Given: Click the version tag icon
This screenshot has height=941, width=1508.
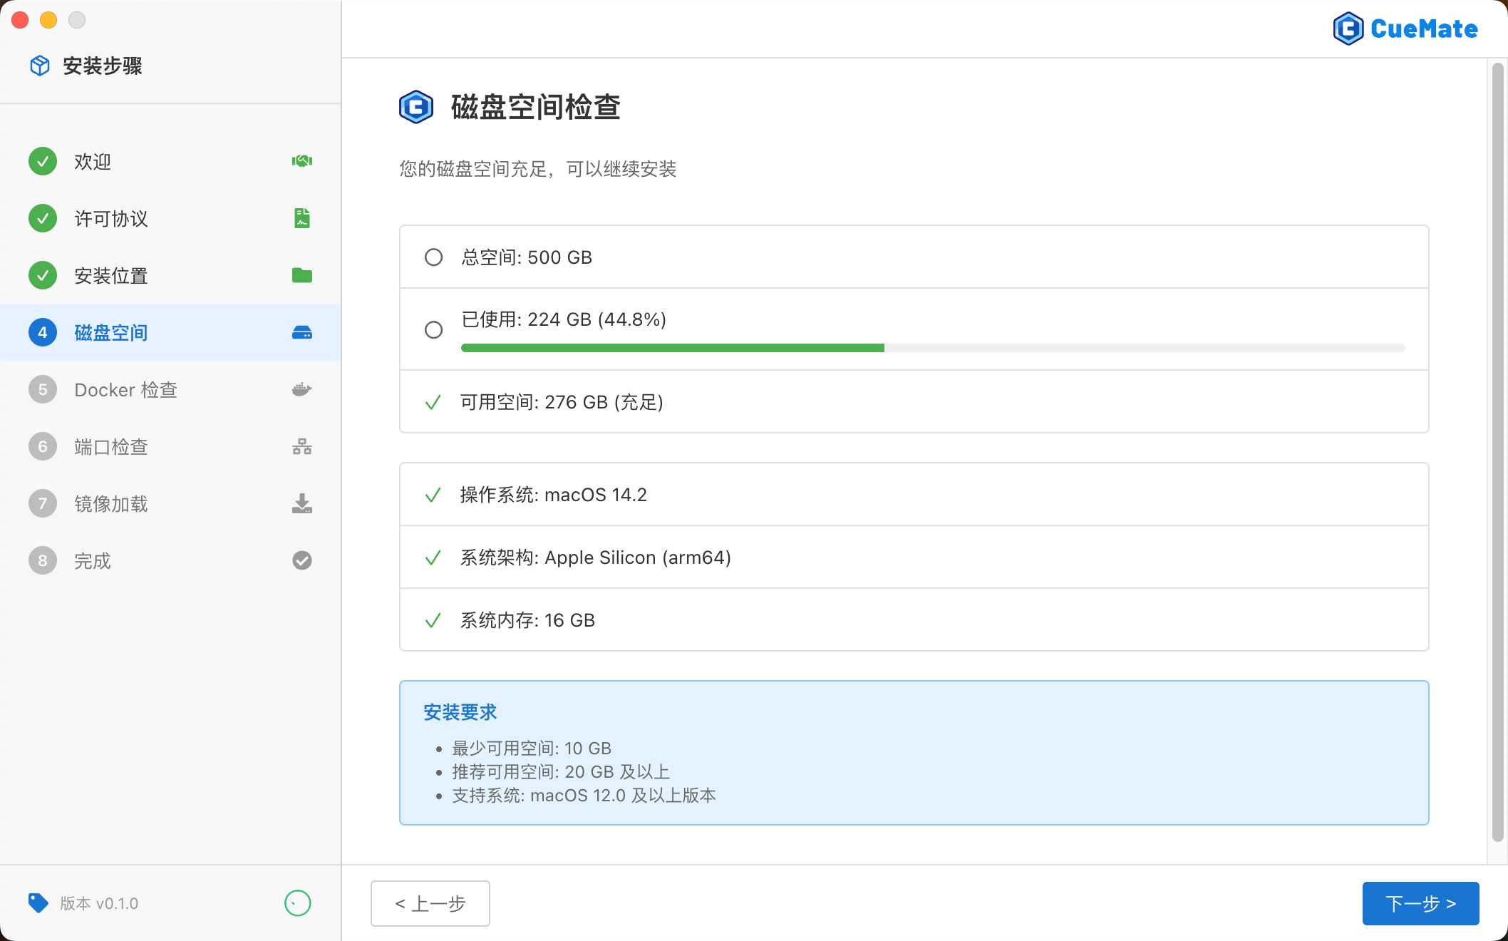Looking at the screenshot, I should click(38, 903).
